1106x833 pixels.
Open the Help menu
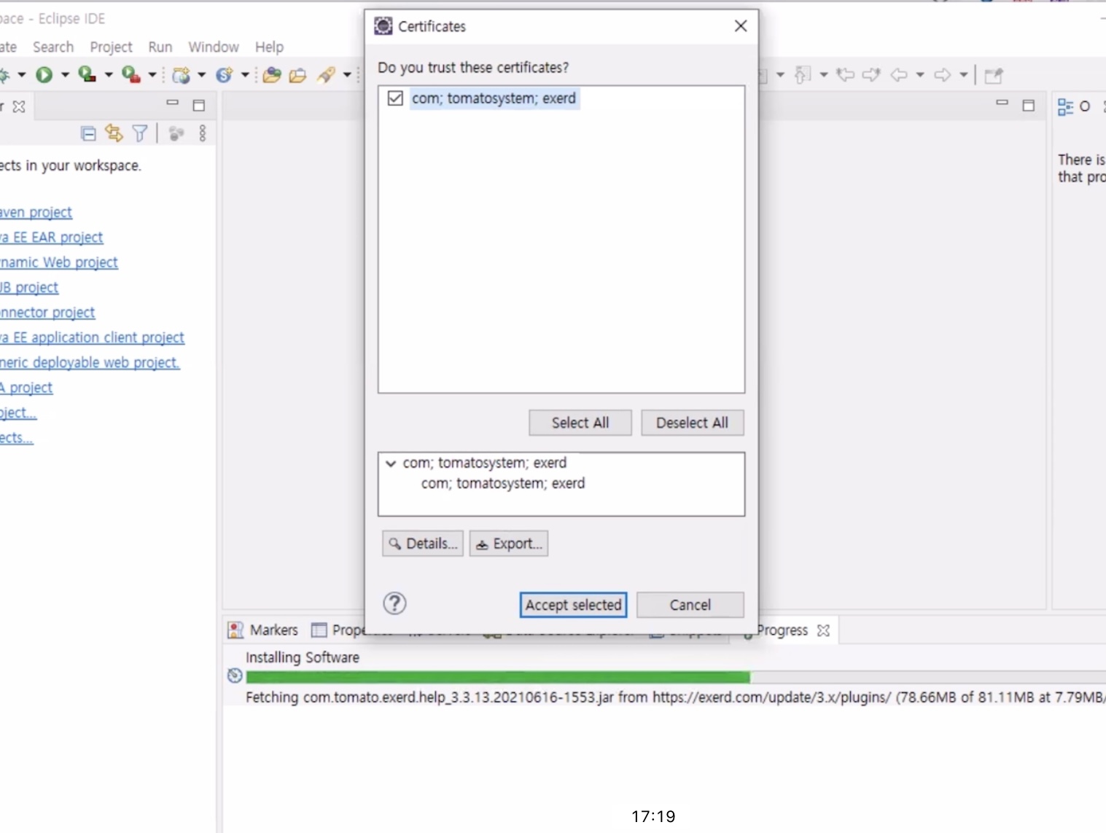click(269, 47)
